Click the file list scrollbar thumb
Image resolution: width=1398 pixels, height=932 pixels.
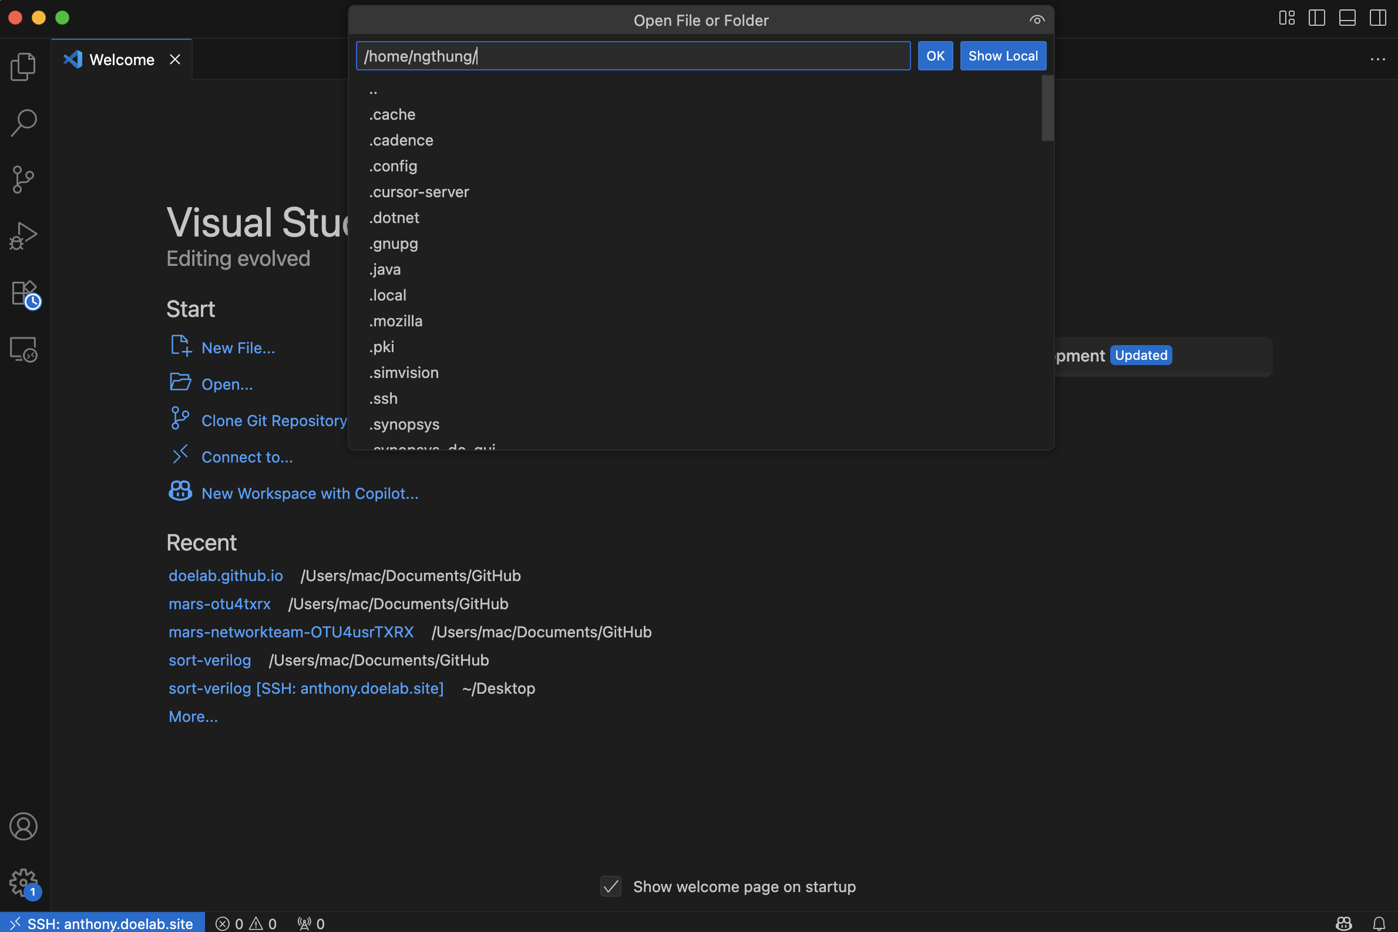[x=1047, y=108]
